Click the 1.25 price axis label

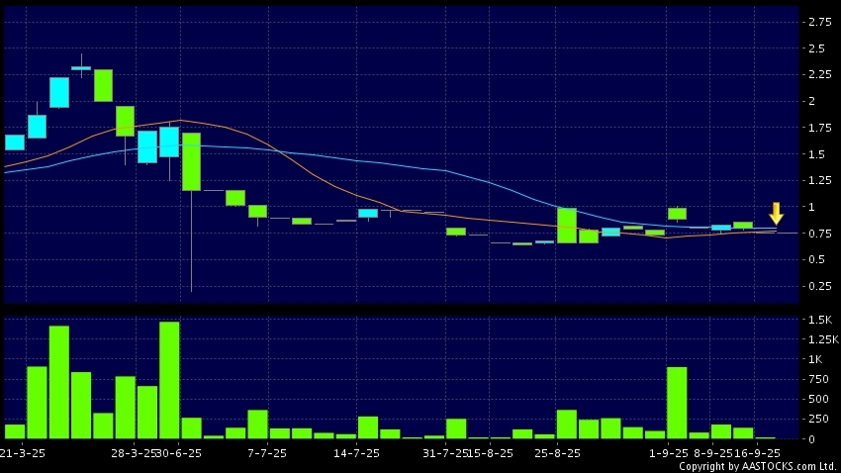point(820,180)
